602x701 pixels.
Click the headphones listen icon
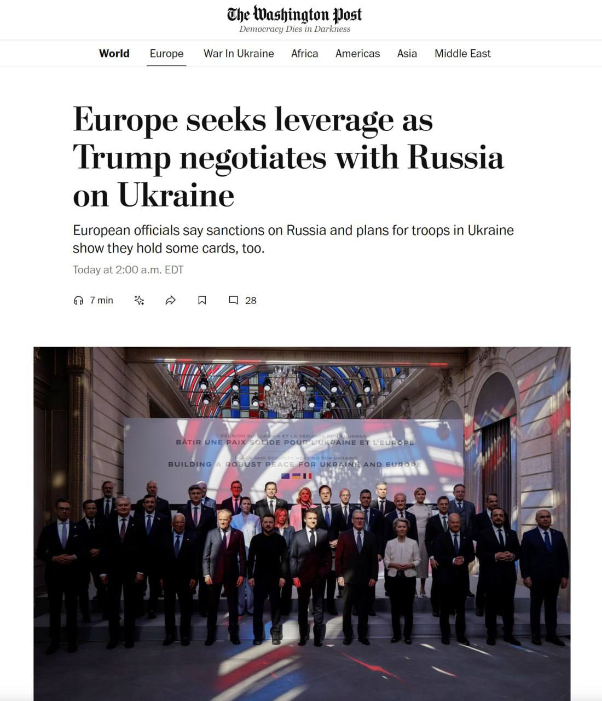click(78, 300)
